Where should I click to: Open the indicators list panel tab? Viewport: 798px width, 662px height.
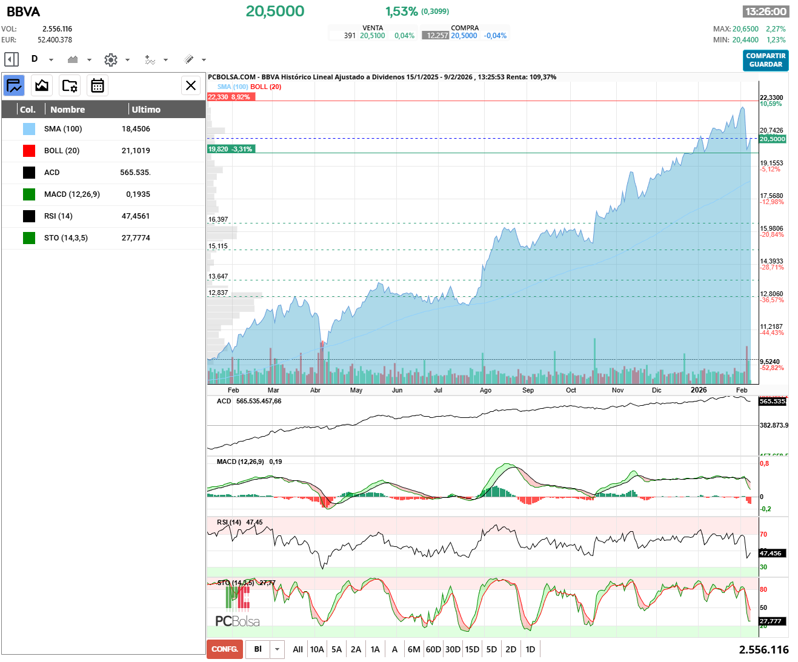(14, 85)
